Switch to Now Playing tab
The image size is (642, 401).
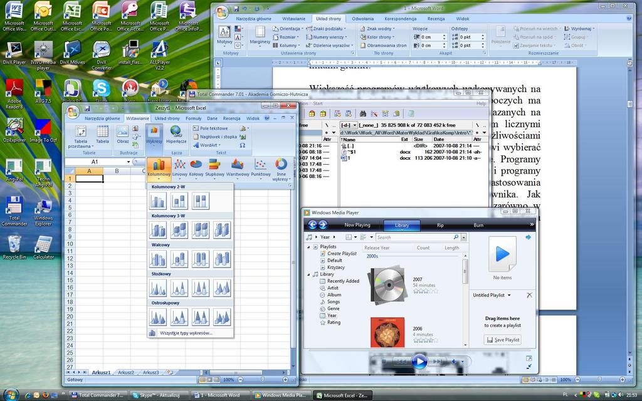coord(357,225)
